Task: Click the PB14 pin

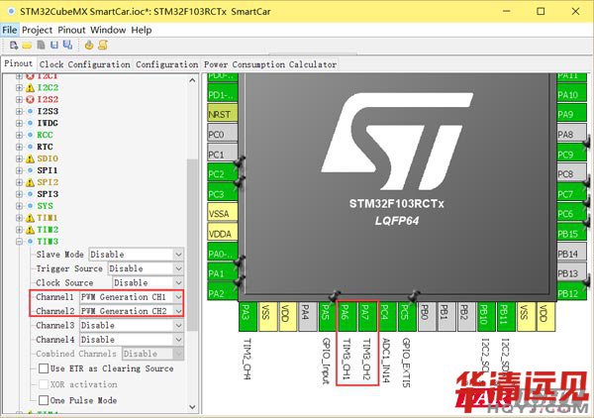Action: pos(571,254)
